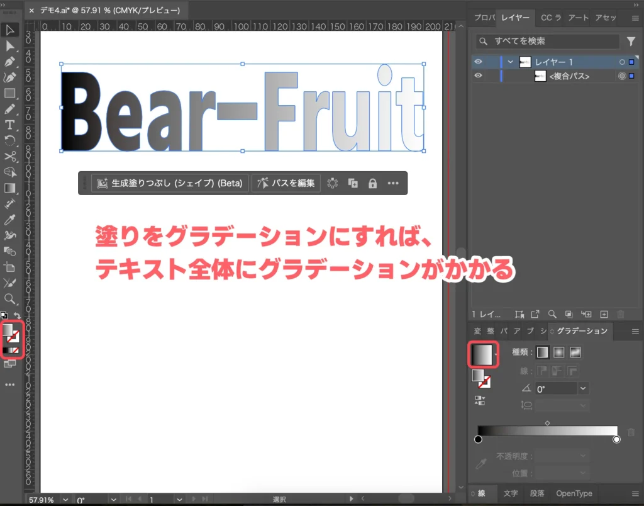
Task: Open the gradient angle dropdown
Action: click(583, 389)
